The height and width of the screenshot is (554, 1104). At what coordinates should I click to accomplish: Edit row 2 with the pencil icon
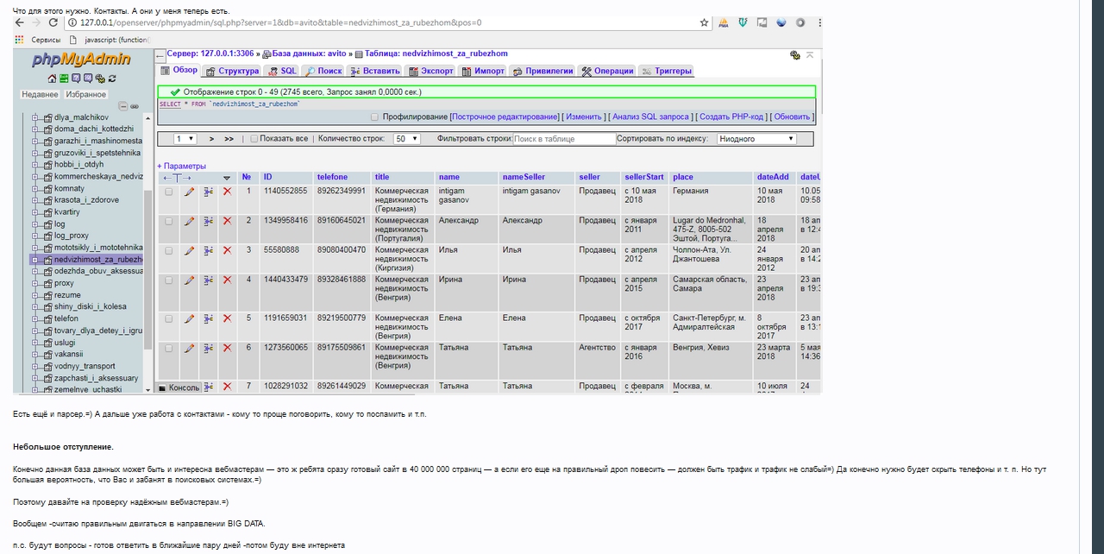pyautogui.click(x=189, y=221)
